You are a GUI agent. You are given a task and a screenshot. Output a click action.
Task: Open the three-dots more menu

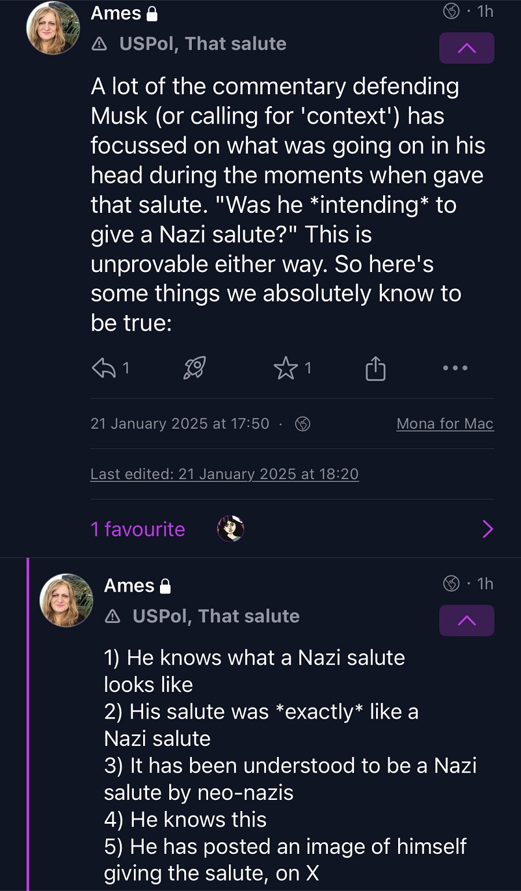click(x=455, y=368)
